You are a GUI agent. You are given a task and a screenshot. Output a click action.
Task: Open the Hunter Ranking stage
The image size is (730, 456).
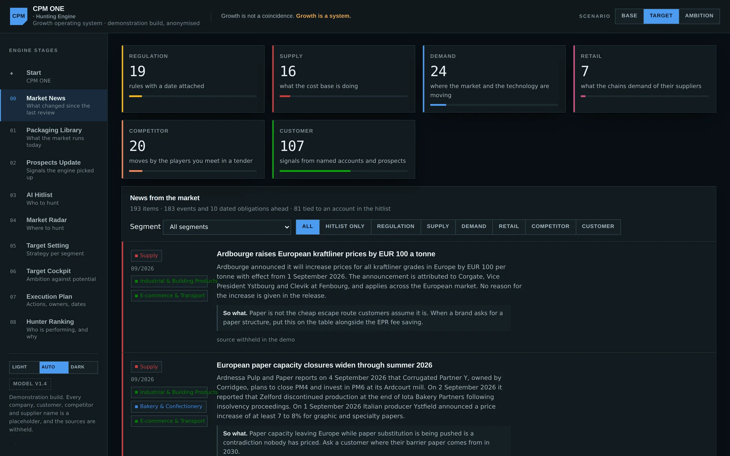click(54, 329)
